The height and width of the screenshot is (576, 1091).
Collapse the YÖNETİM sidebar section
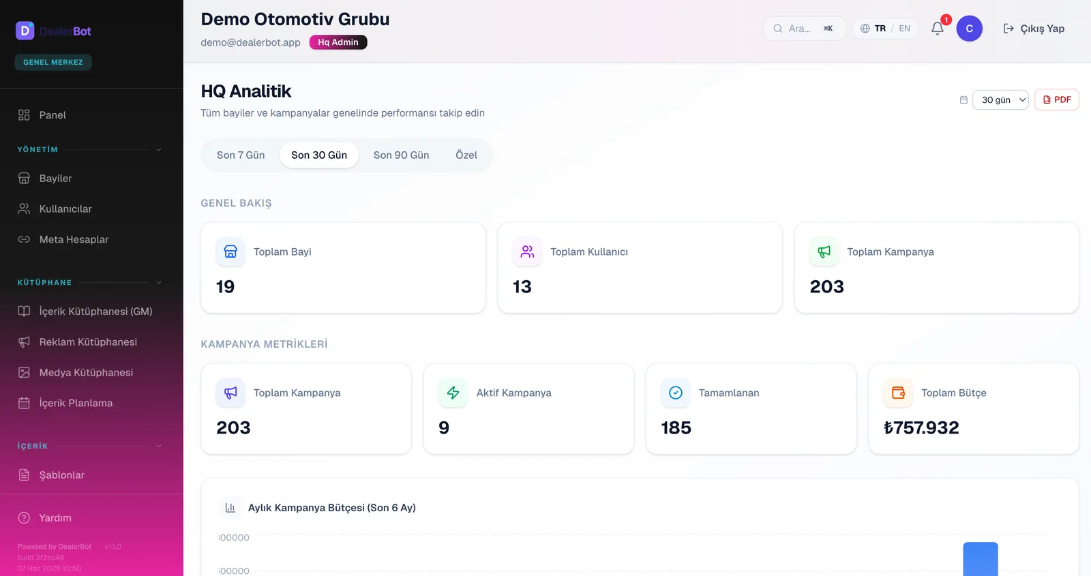click(159, 149)
